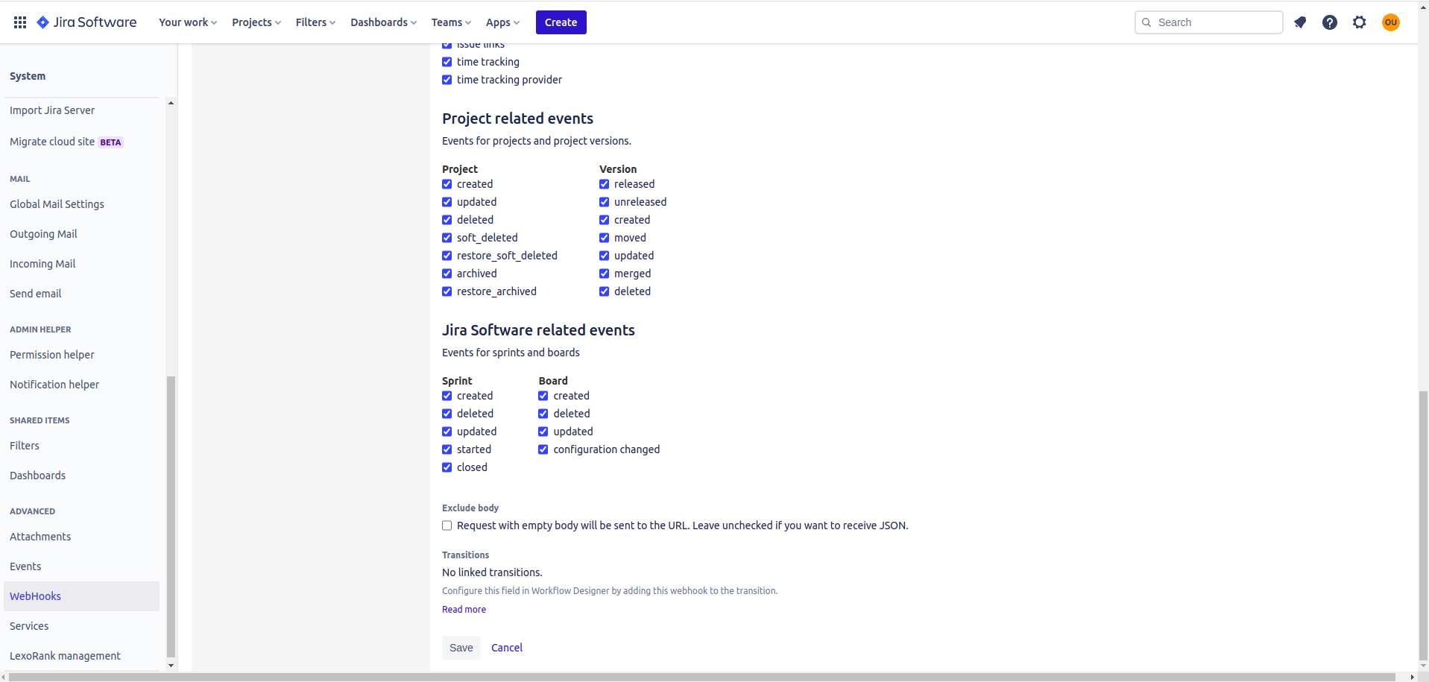Viewport: 1429px width, 682px height.
Task: Open Global Mail Settings in sidebar
Action: pos(57,204)
